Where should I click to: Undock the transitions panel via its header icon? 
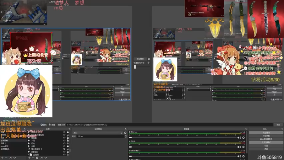click(126, 129)
